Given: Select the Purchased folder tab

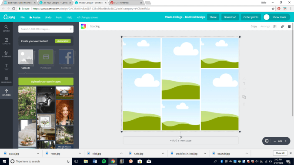Looking at the screenshot, I should pyautogui.click(x=46, y=59).
